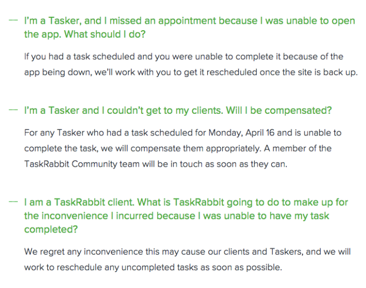Collapse the missed appointment question dash
Image resolution: width=366 pixels, height=288 pixels.
tap(13, 20)
